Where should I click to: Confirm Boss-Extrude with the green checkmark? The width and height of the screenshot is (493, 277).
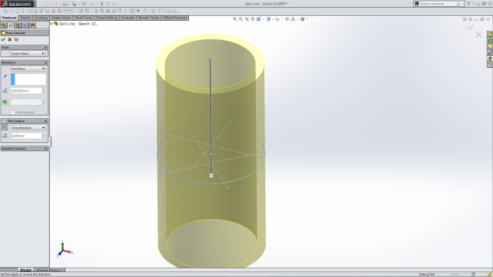click(x=4, y=38)
